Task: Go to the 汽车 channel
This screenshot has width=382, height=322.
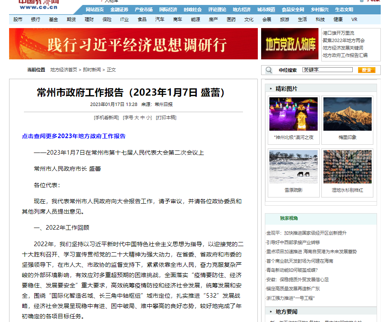Action: (x=160, y=19)
